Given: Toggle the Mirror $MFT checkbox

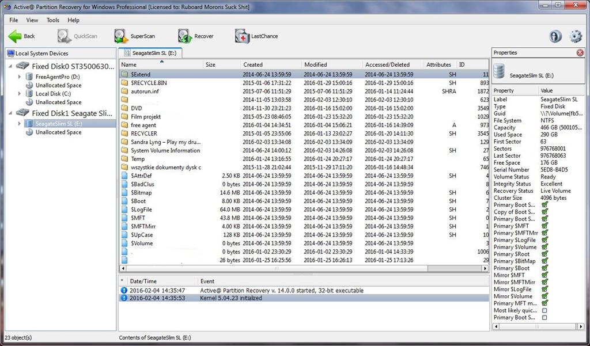Looking at the screenshot, I should (544, 275).
